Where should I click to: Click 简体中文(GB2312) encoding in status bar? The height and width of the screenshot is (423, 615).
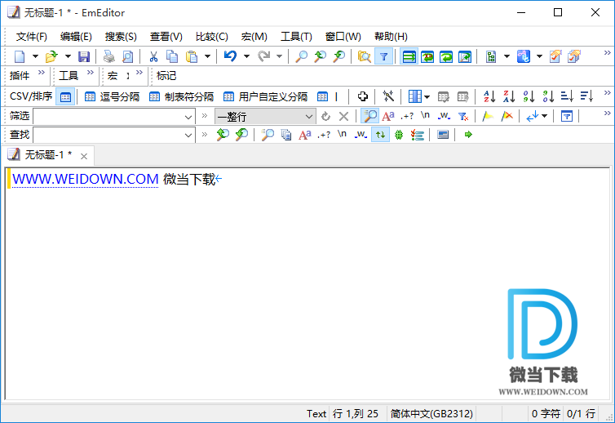tap(431, 413)
